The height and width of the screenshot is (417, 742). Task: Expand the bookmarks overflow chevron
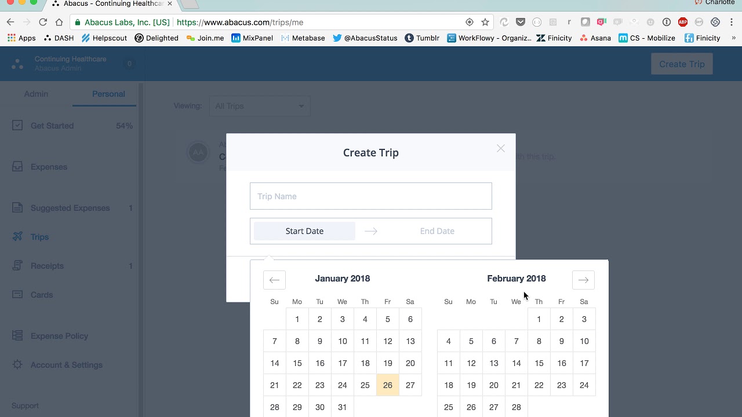click(733, 38)
